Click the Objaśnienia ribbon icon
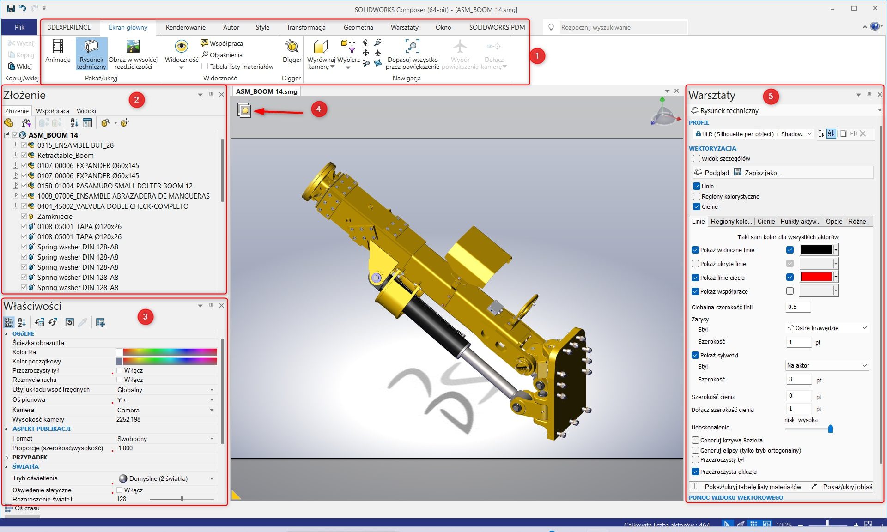The image size is (887, 532). (205, 54)
